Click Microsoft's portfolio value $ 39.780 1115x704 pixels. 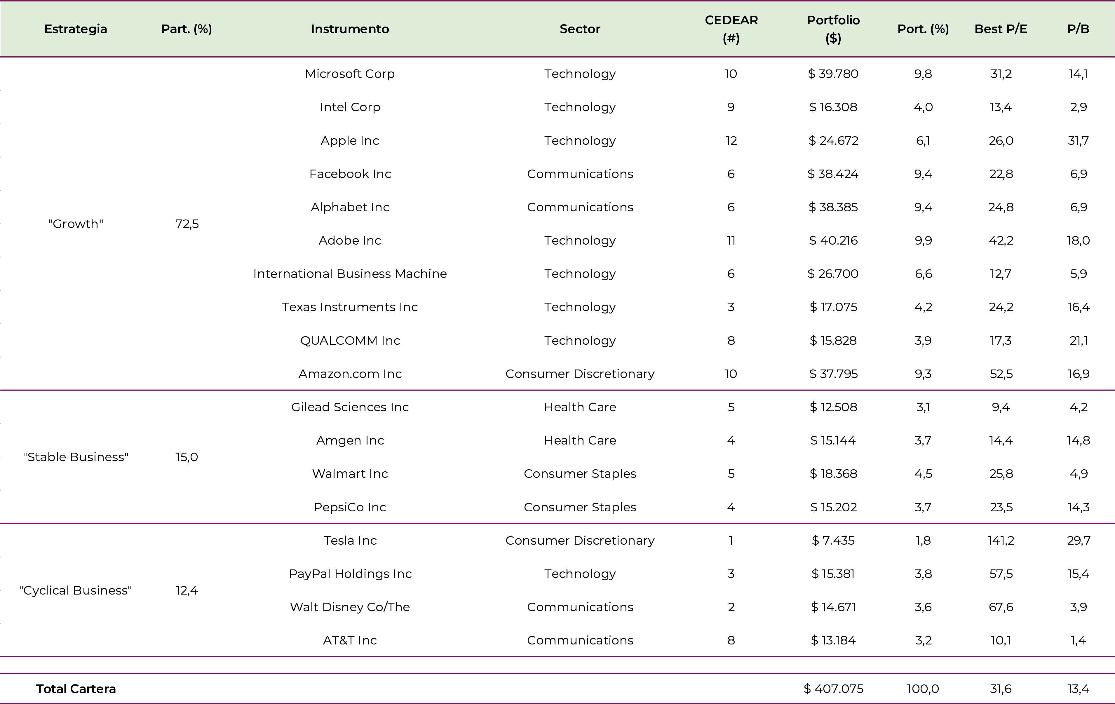[x=833, y=74]
